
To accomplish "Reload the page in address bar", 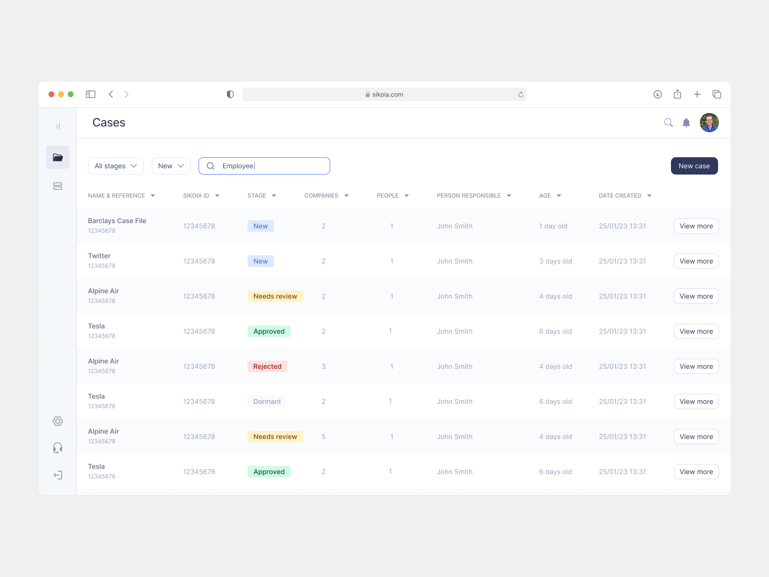I will click(521, 95).
